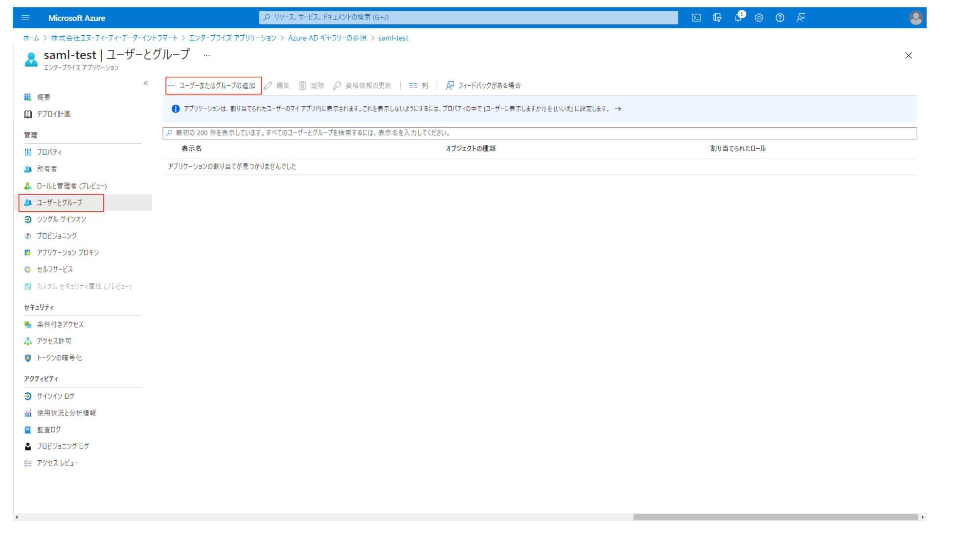Open the user account avatar

click(x=916, y=18)
